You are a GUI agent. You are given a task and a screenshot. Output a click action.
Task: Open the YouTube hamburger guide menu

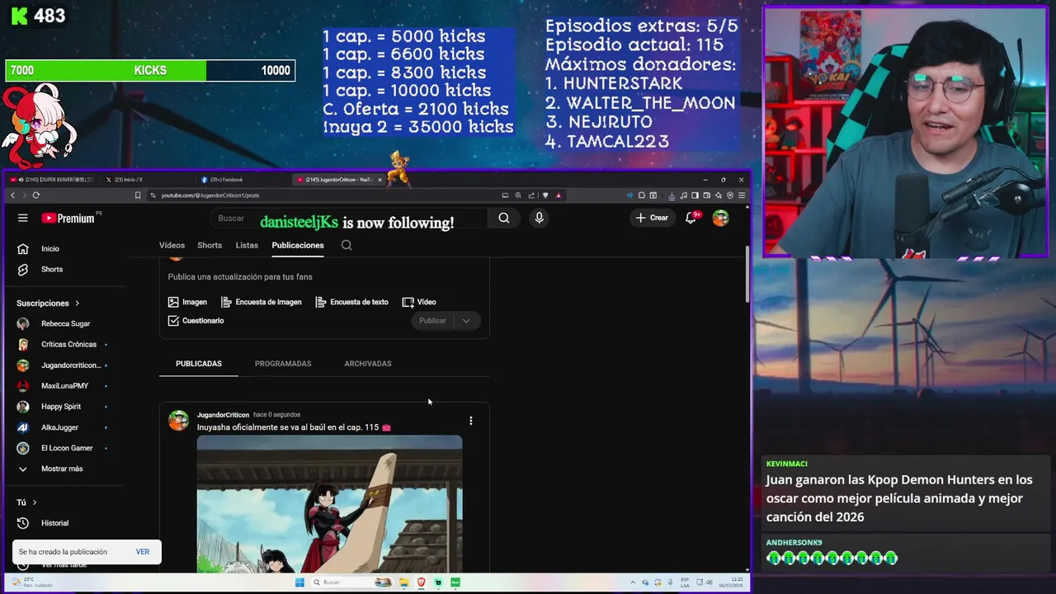pos(23,218)
